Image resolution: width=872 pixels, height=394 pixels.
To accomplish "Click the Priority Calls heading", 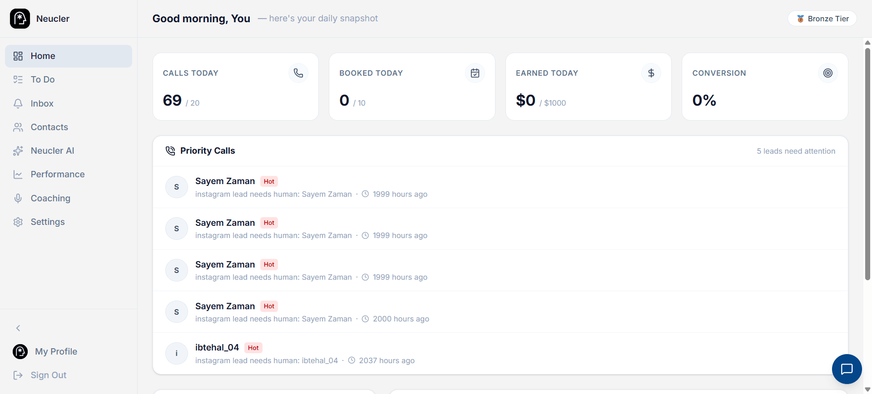I will [x=208, y=151].
